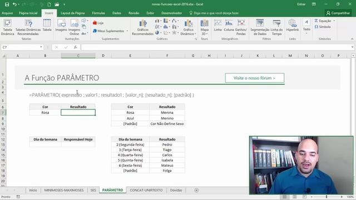
Task: Click Imagens Online icon
Action: 74,27
